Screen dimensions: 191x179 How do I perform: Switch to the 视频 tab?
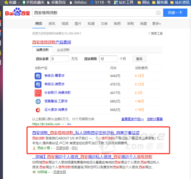[65, 23]
